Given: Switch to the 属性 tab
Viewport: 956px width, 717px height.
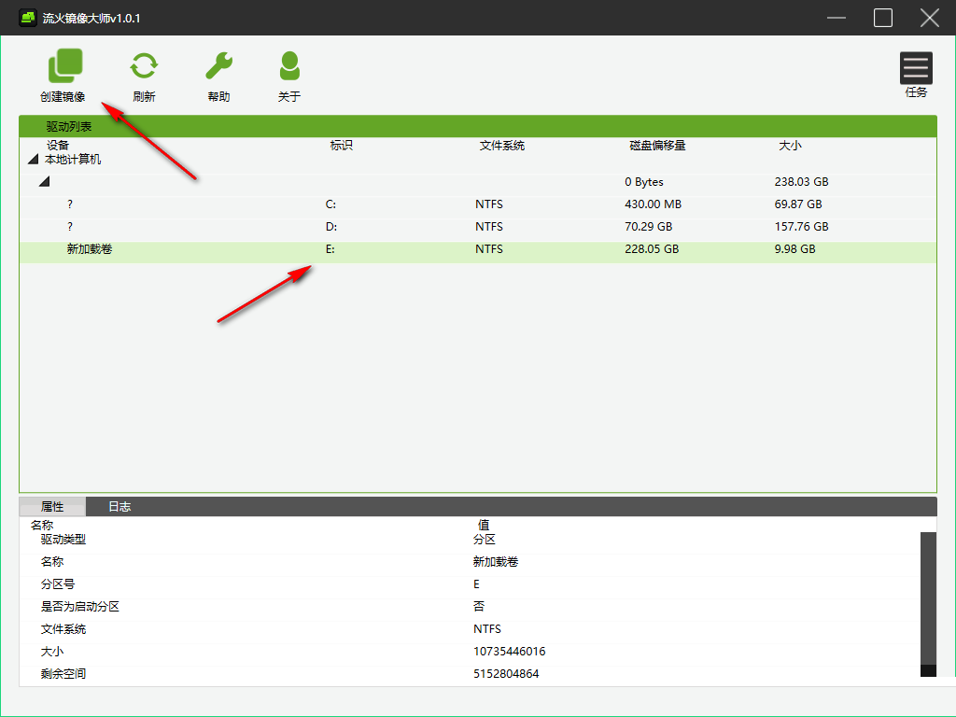Looking at the screenshot, I should tap(52, 507).
